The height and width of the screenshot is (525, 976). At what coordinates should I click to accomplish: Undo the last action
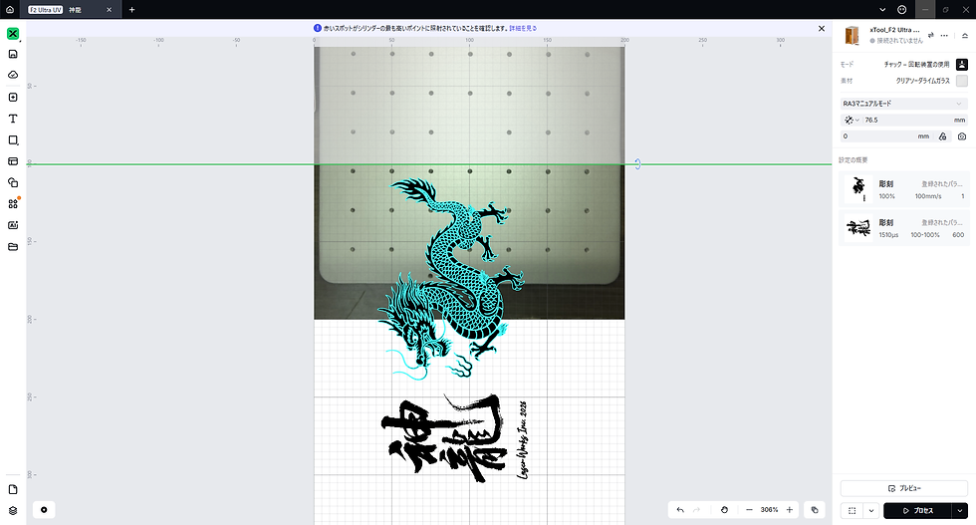pyautogui.click(x=679, y=509)
